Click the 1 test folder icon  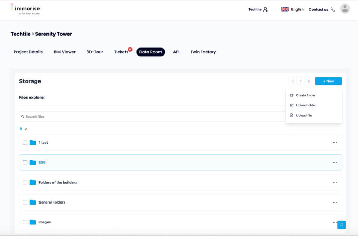pos(33,143)
